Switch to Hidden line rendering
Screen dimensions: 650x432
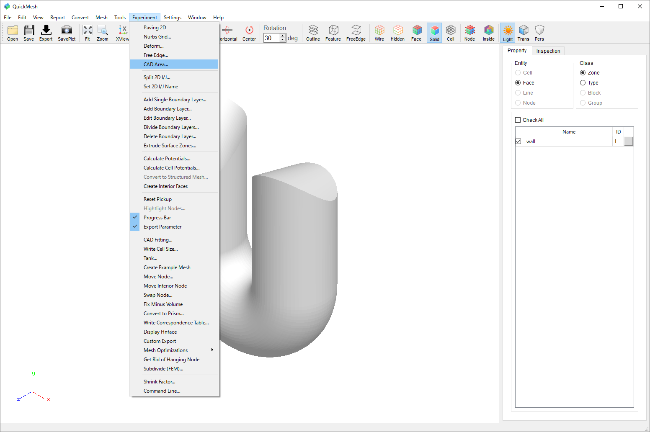pyautogui.click(x=397, y=33)
